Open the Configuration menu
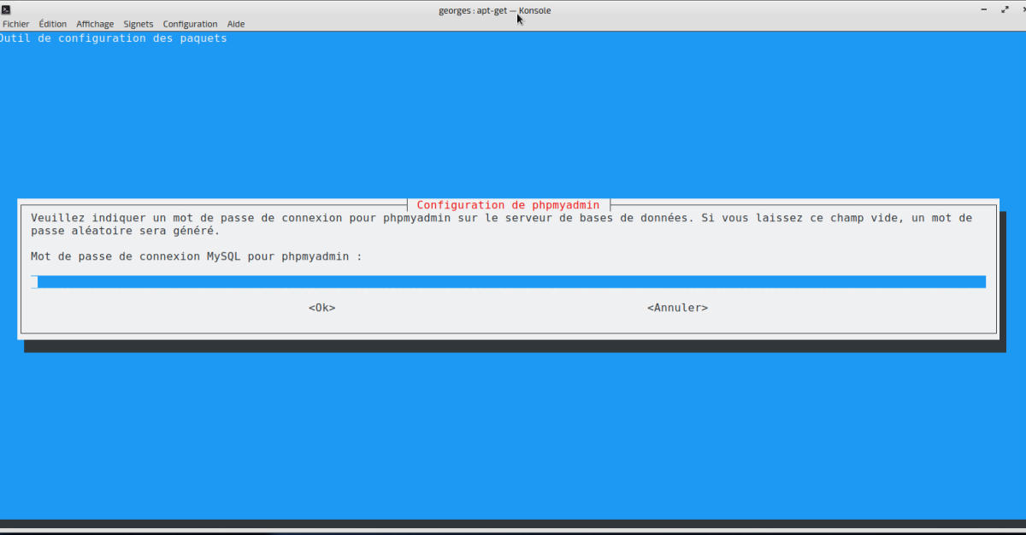The height and width of the screenshot is (535, 1026). pyautogui.click(x=190, y=24)
